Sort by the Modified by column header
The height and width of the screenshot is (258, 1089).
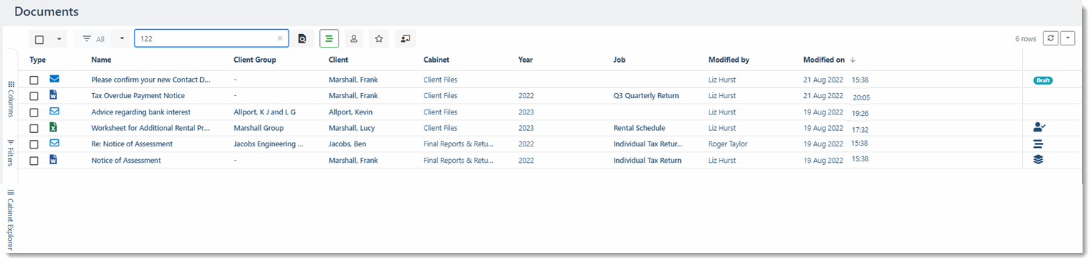pos(729,60)
